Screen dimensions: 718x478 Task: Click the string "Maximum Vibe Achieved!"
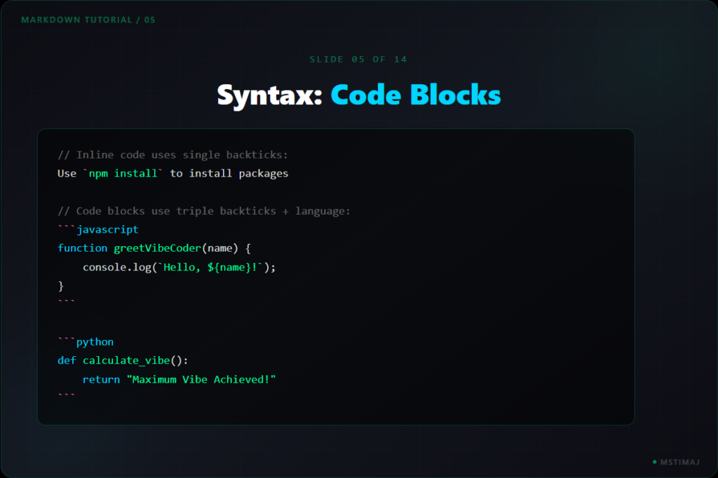pos(201,380)
